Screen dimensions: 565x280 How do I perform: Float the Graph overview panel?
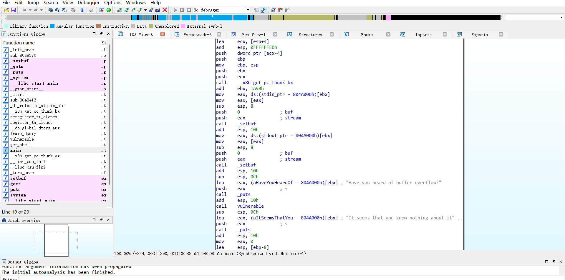[x=101, y=220]
